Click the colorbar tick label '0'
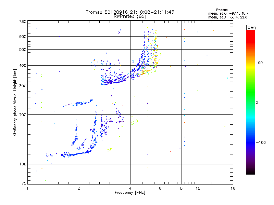Screen dimensions: 274x205 click(257, 103)
